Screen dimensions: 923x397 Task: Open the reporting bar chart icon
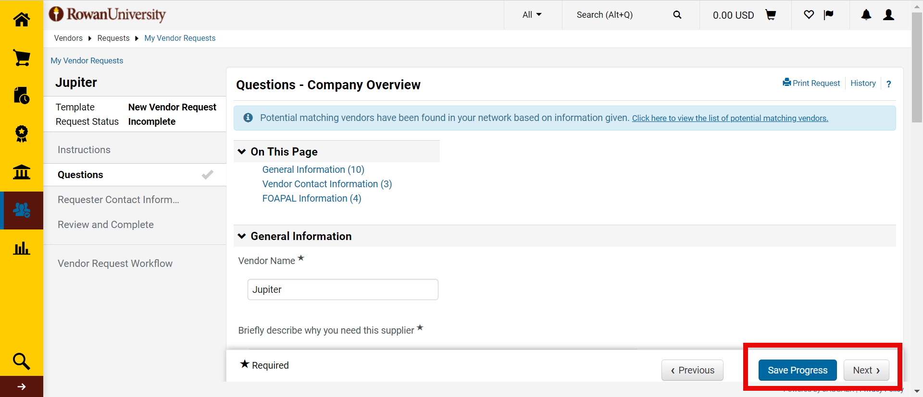click(x=22, y=248)
